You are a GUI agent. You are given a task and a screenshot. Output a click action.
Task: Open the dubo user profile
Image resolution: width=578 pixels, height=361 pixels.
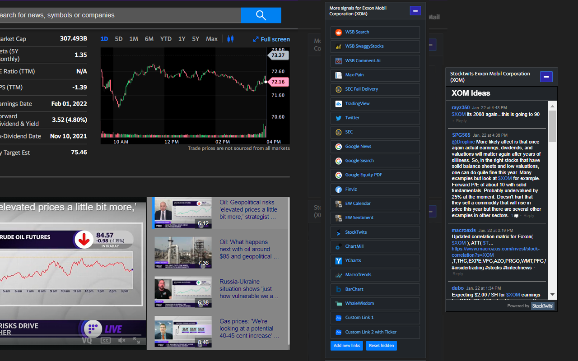coord(457,288)
